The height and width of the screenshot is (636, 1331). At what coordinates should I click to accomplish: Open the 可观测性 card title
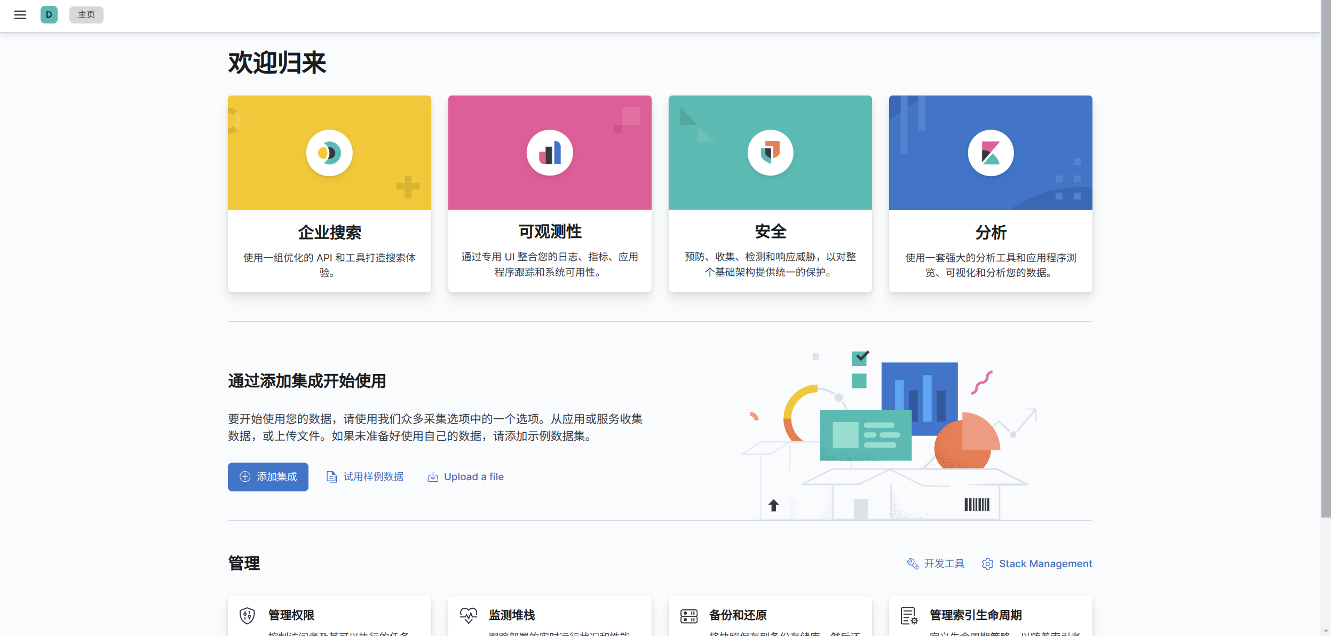click(550, 232)
